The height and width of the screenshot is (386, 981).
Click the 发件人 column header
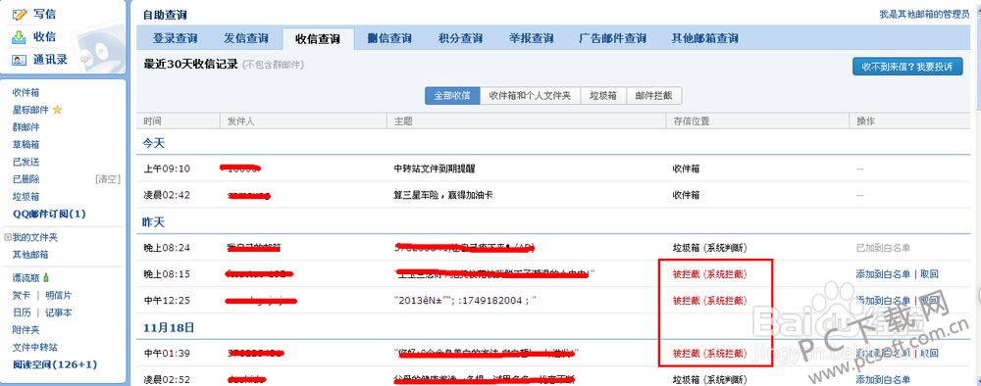click(241, 121)
